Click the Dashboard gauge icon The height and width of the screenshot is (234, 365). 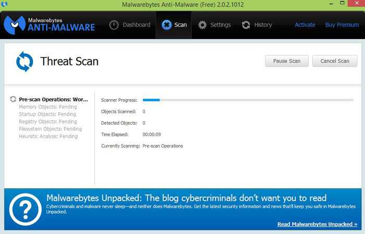point(114,25)
